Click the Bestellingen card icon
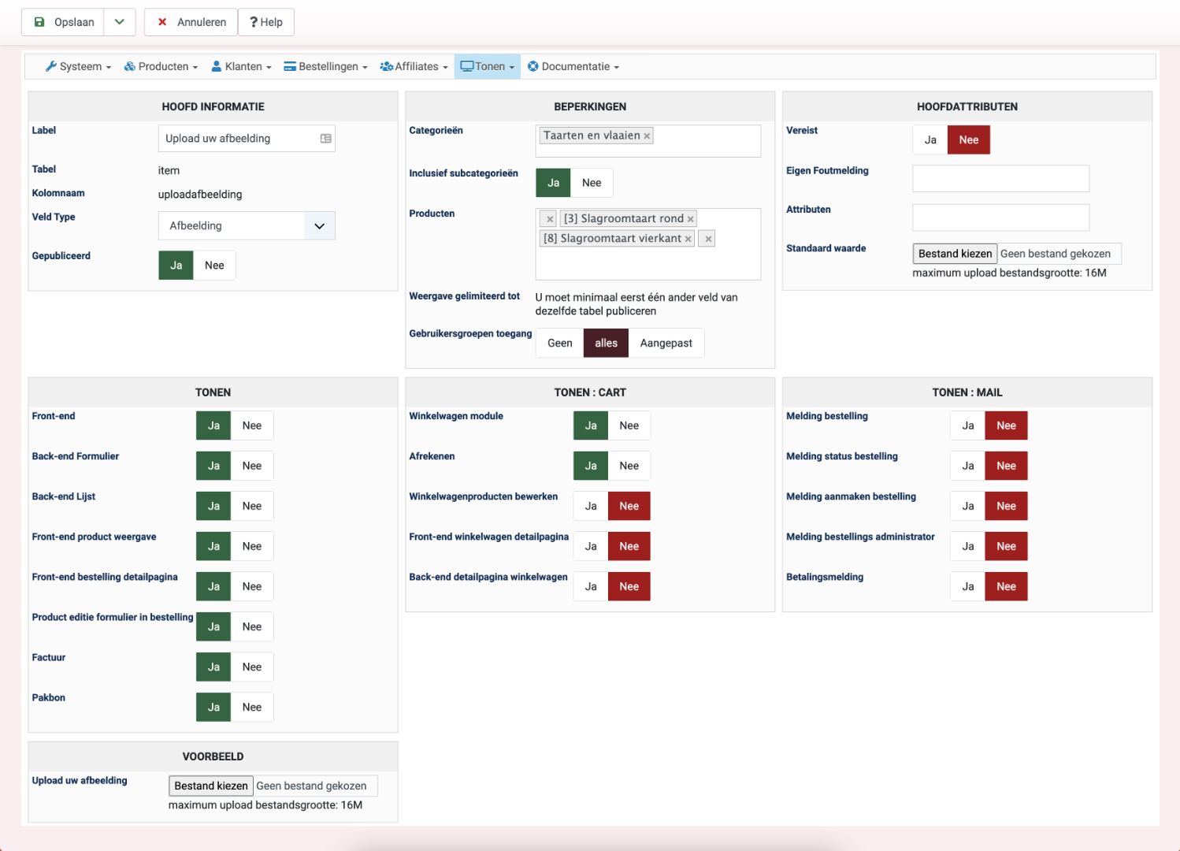Screen dimensions: 1180x851 point(290,67)
